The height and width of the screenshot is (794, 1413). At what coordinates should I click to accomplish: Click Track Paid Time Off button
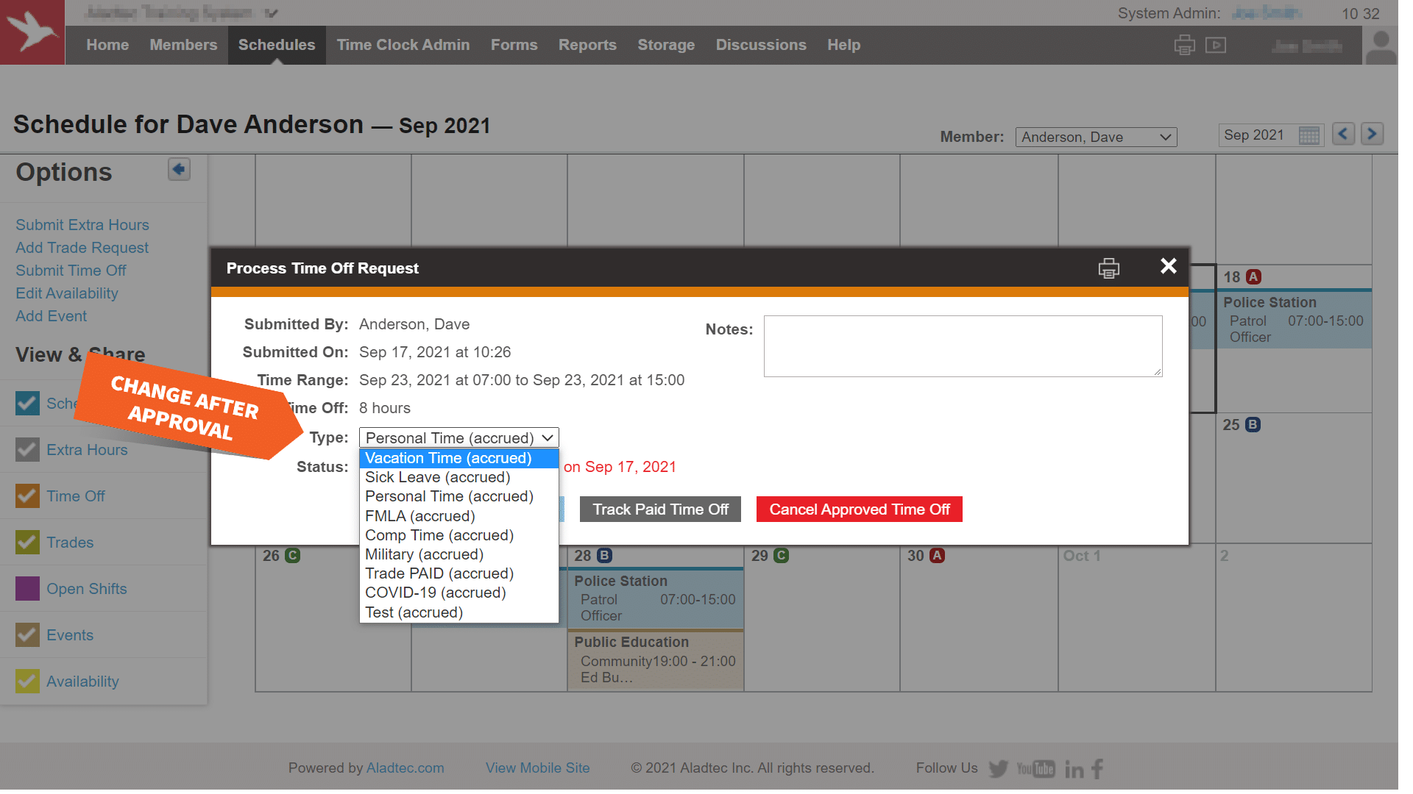(660, 509)
